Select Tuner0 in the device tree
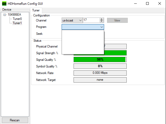Screen dimensions: 166x124 (17, 19)
